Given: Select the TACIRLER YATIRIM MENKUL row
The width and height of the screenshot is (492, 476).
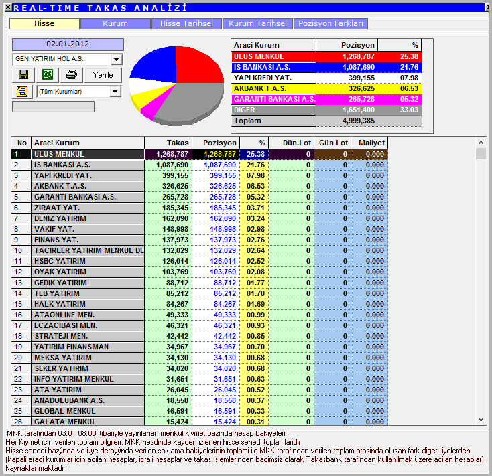Looking at the screenshot, I should point(200,250).
